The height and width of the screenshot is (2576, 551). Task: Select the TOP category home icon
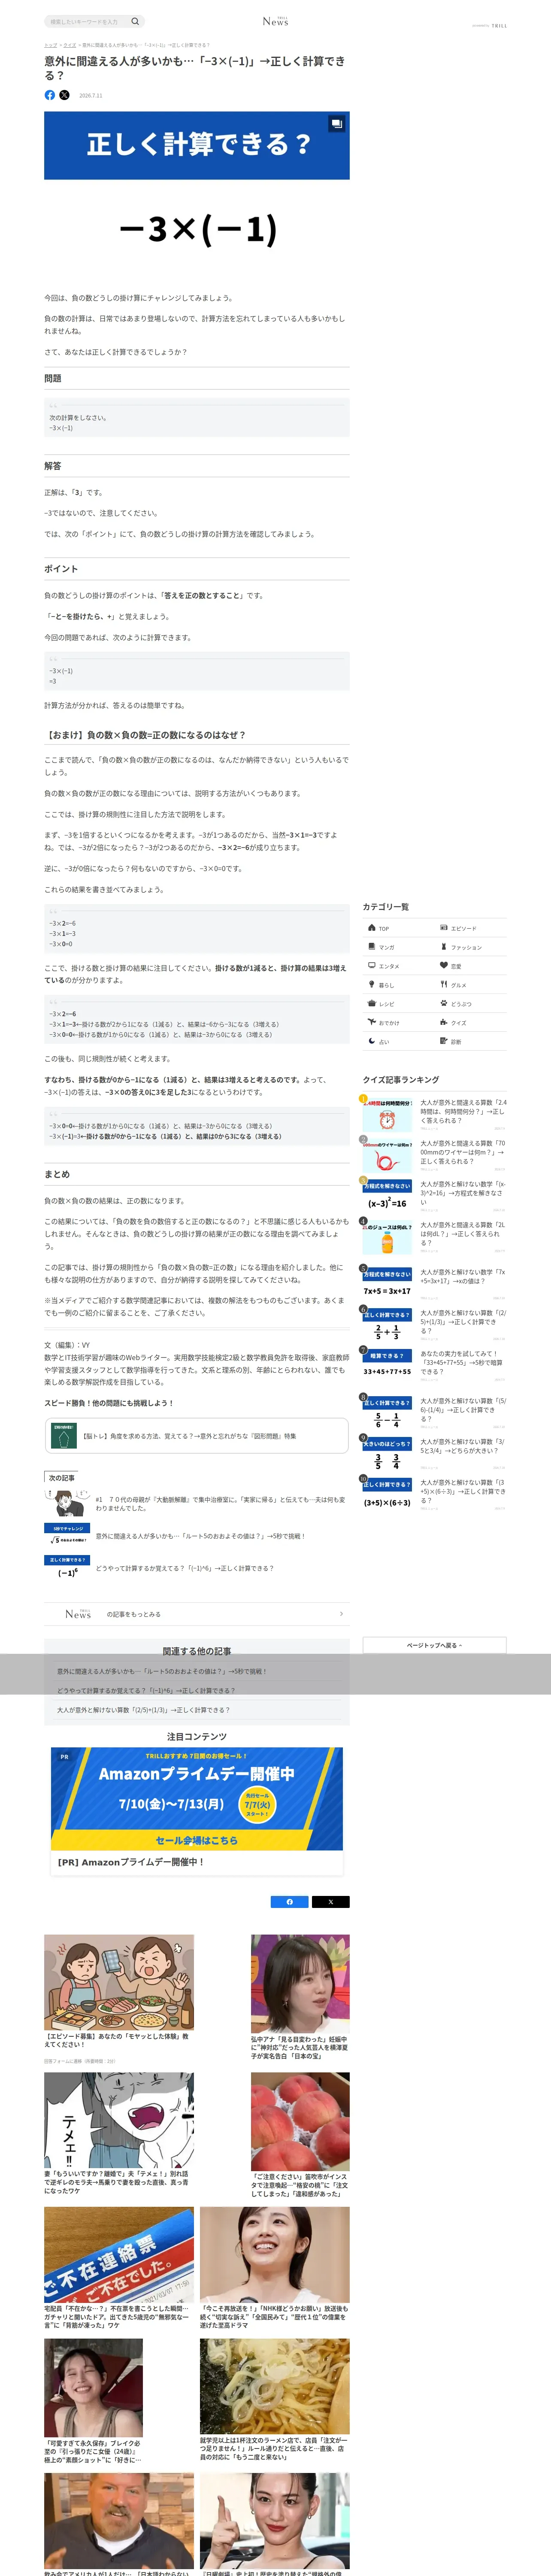pos(372,927)
